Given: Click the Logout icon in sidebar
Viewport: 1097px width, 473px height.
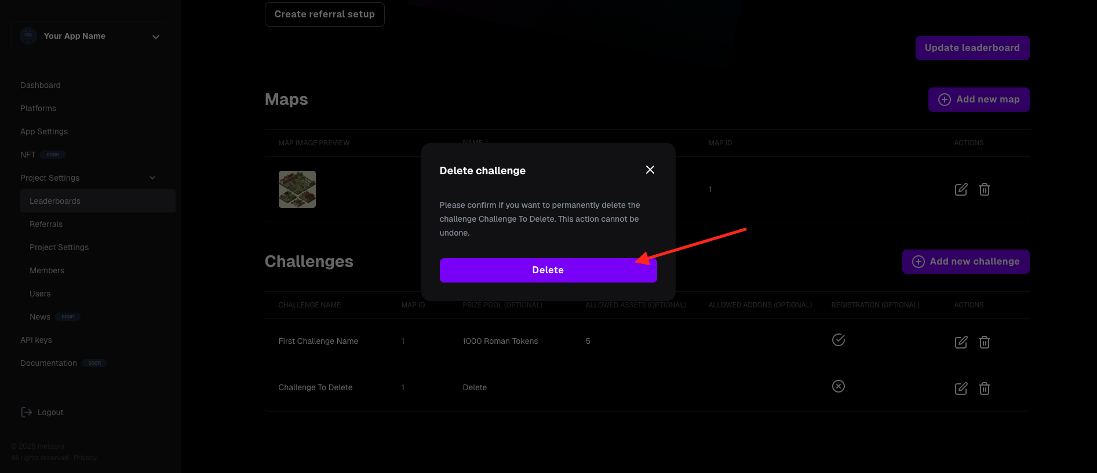Looking at the screenshot, I should [x=27, y=412].
